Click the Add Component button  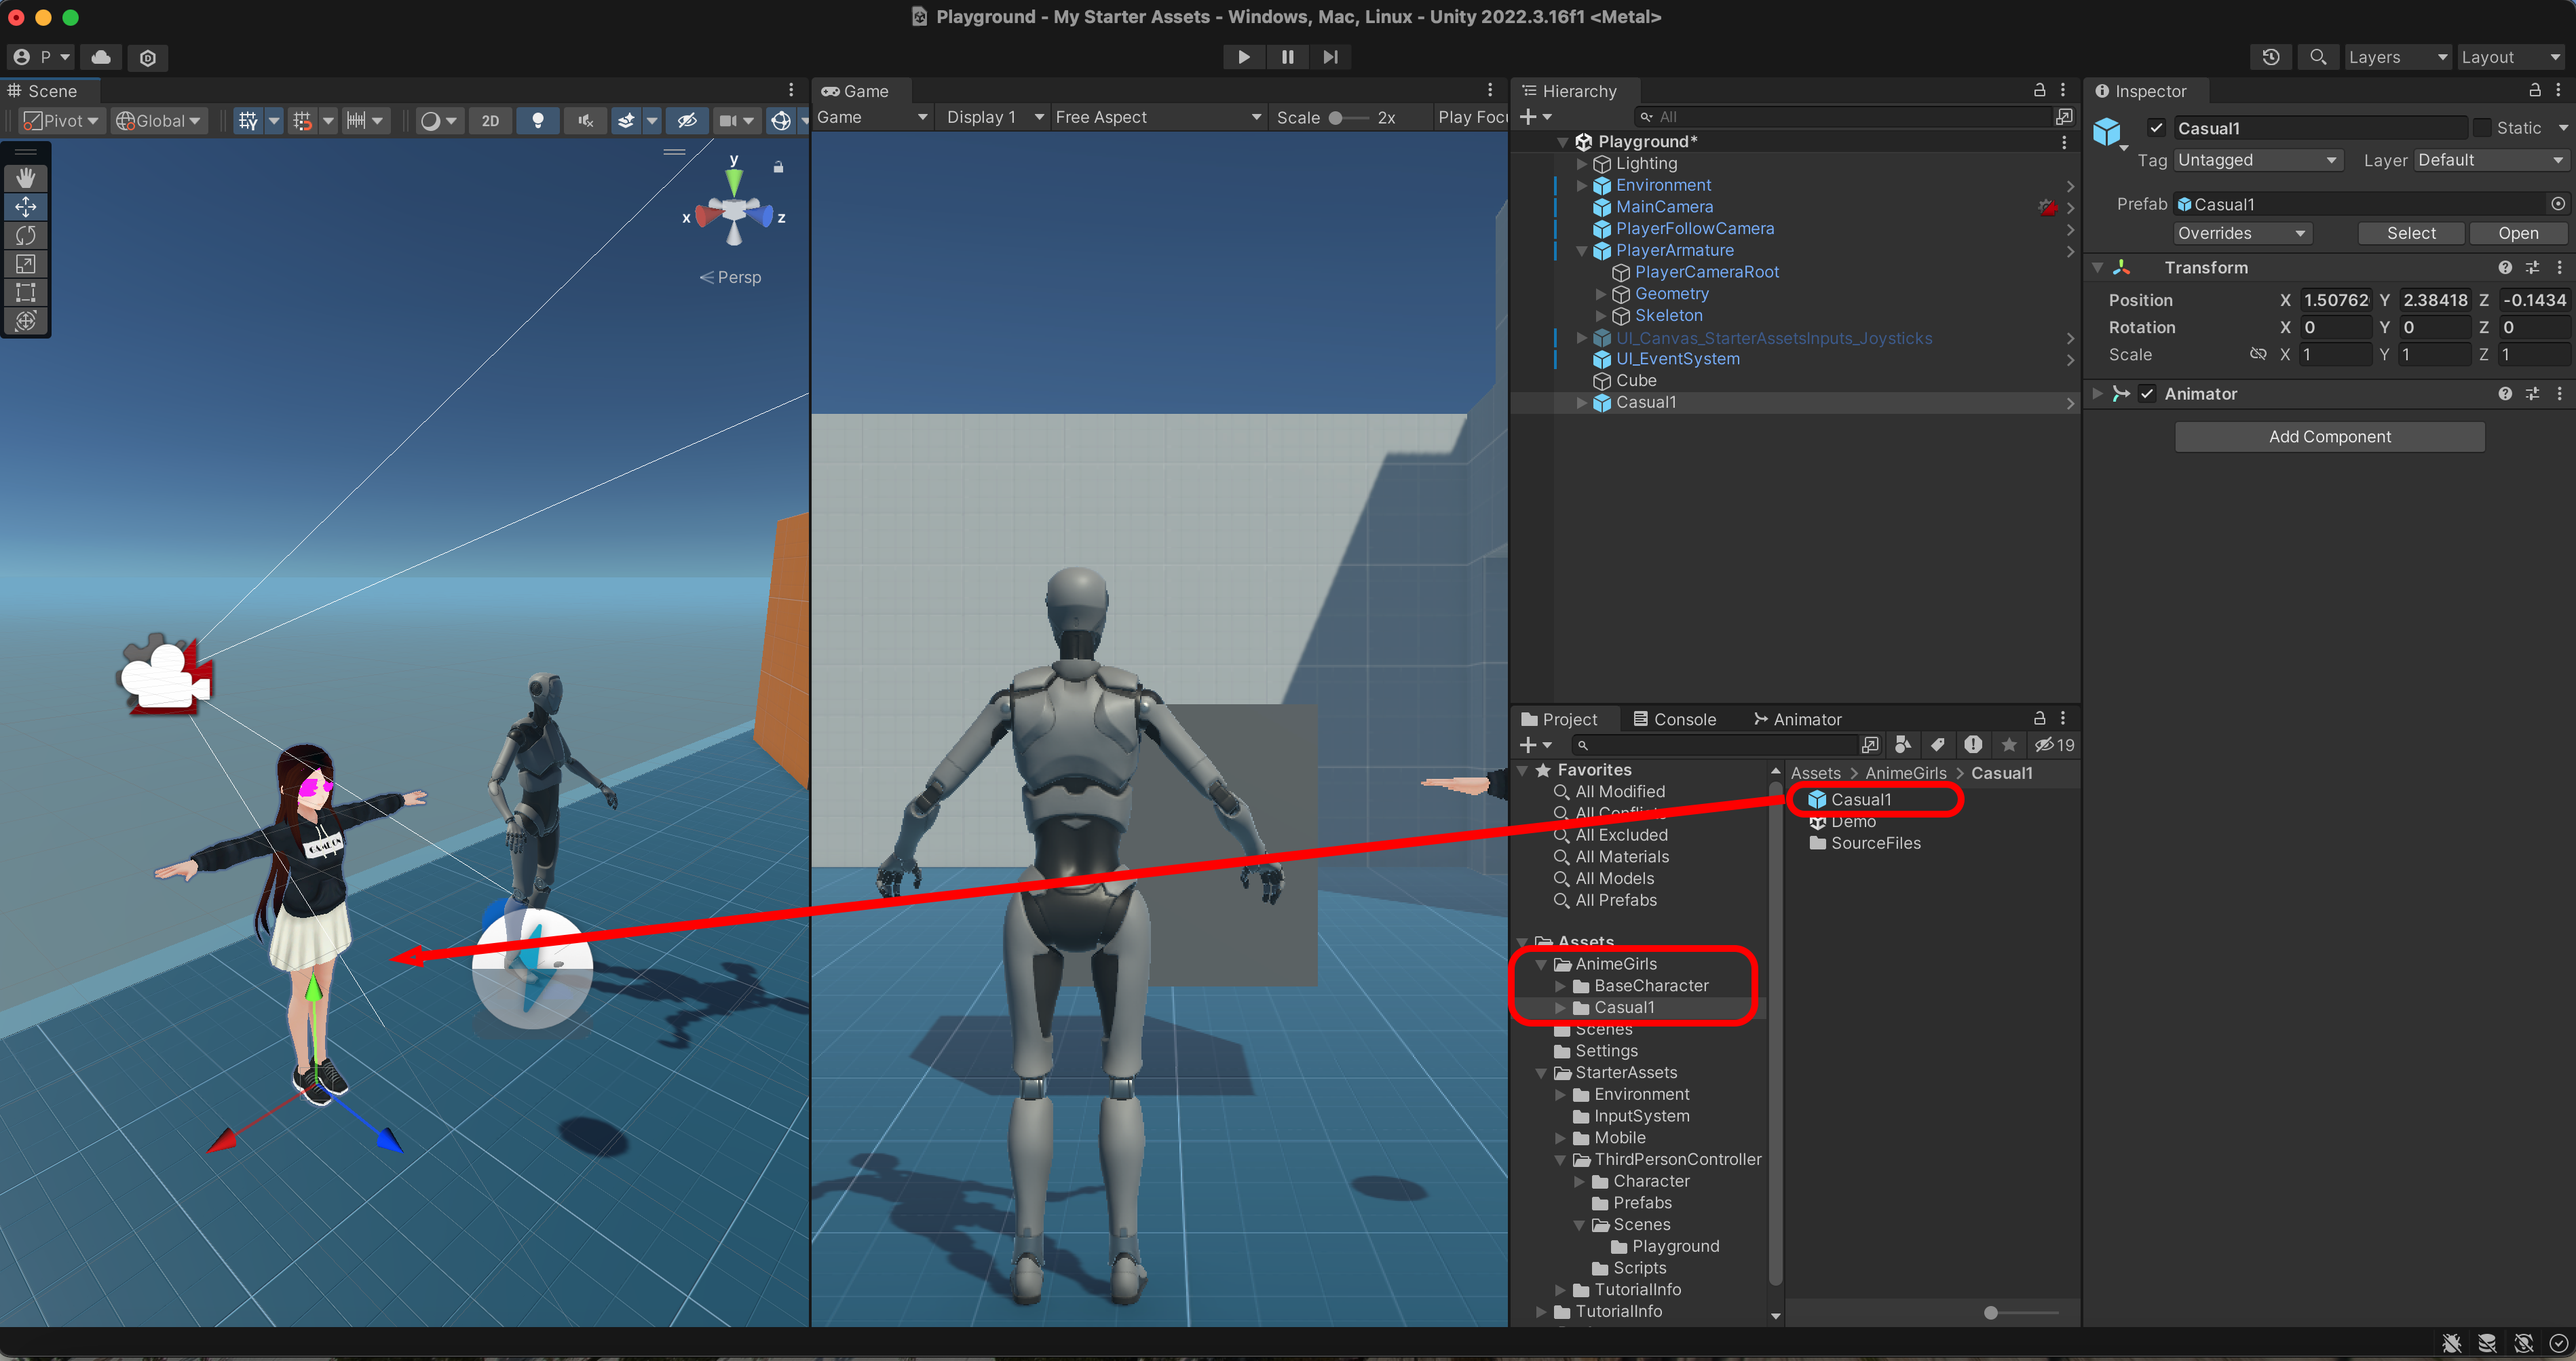click(x=2329, y=436)
